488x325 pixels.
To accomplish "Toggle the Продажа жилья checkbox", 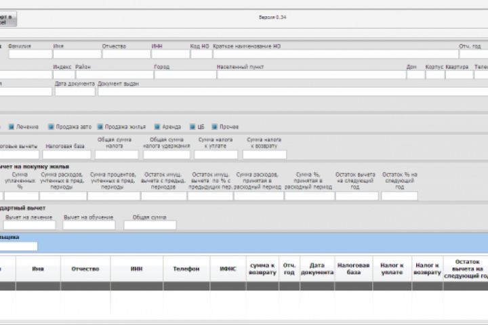I will click(x=100, y=127).
